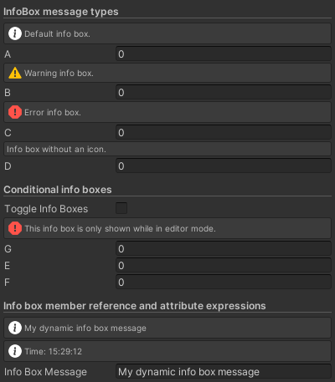
Task: Focus the F input field
Action: click(224, 282)
